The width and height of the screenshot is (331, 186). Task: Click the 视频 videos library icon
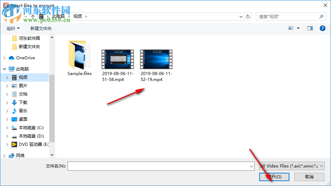(x=14, y=77)
